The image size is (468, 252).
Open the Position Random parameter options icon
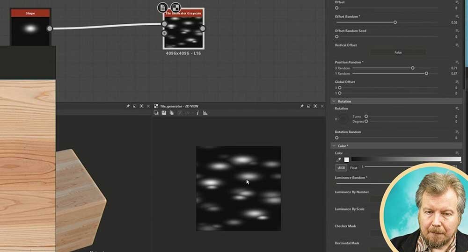tap(457, 62)
